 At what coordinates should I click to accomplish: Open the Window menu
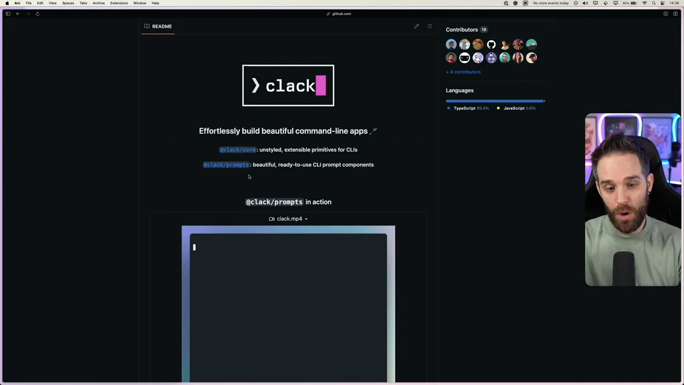pyautogui.click(x=139, y=3)
